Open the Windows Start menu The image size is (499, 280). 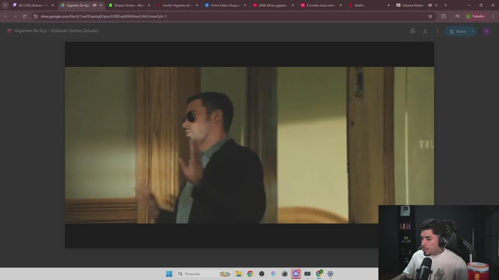(x=169, y=274)
